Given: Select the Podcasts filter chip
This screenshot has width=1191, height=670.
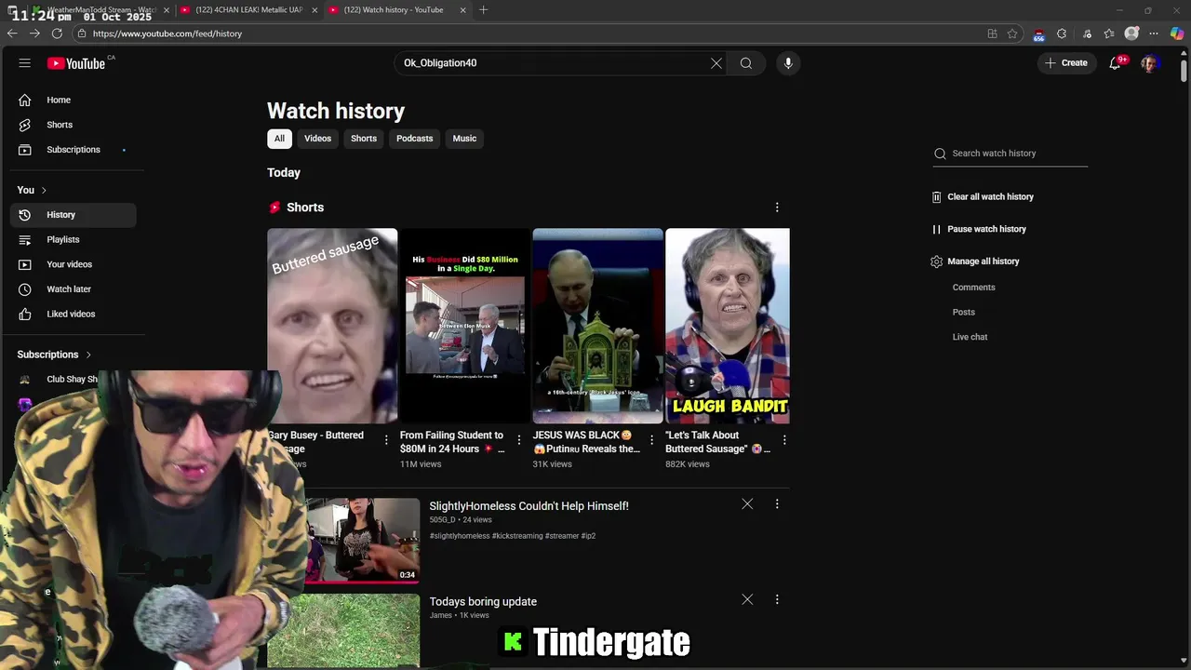Looking at the screenshot, I should 415,139.
